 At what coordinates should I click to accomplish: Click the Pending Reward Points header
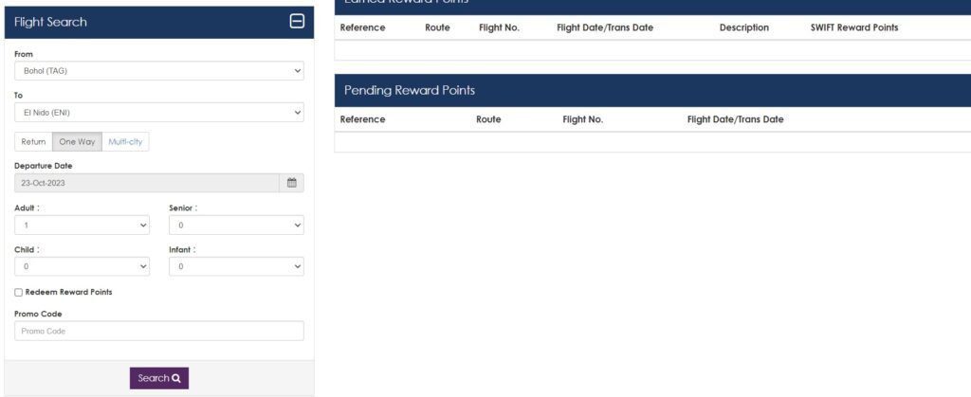[410, 90]
